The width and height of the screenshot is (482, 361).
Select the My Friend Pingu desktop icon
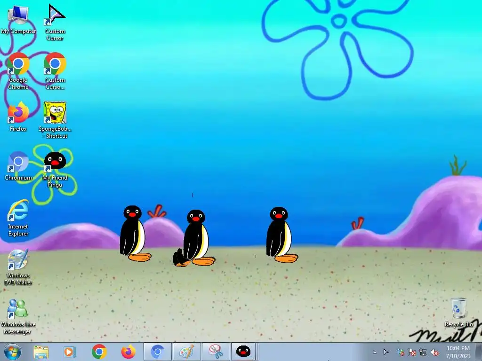[55, 169]
